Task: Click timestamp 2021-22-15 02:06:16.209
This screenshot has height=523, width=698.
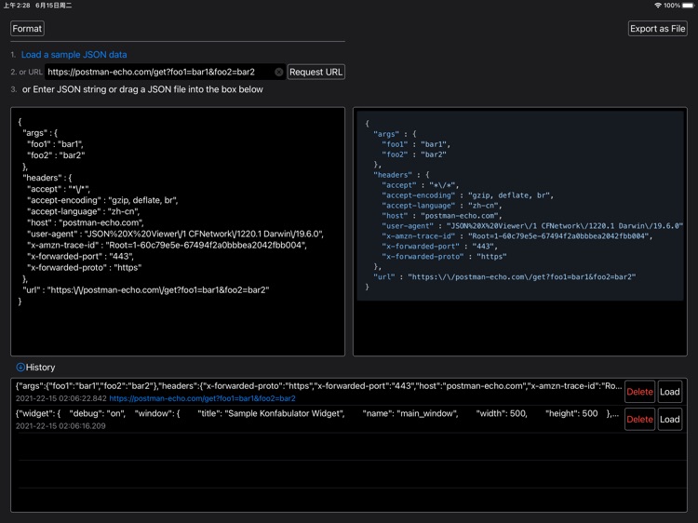Action: coord(60,426)
